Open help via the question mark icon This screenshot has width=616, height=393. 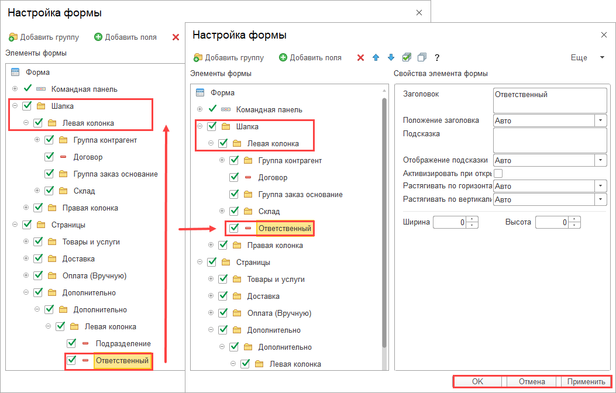(x=436, y=58)
